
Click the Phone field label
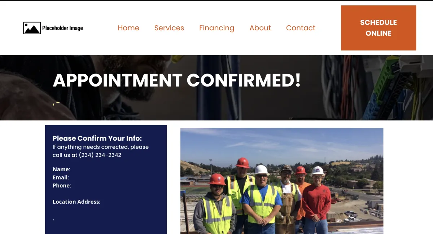(61, 186)
